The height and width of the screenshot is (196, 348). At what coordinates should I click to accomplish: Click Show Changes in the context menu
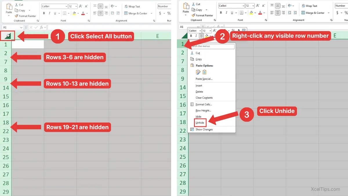[x=204, y=130]
